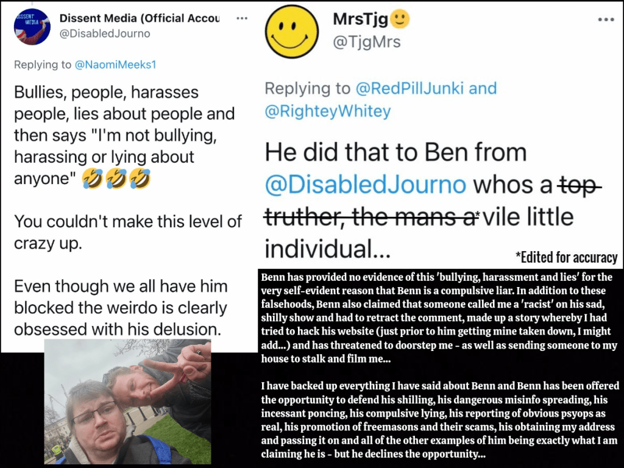Click the "*Edited for accuracy" note
This screenshot has height=468, width=624.
[566, 258]
